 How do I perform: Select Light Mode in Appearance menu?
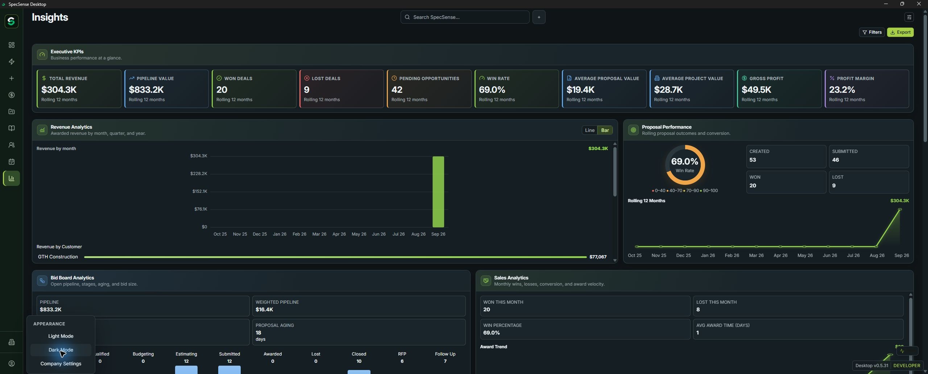(x=61, y=336)
